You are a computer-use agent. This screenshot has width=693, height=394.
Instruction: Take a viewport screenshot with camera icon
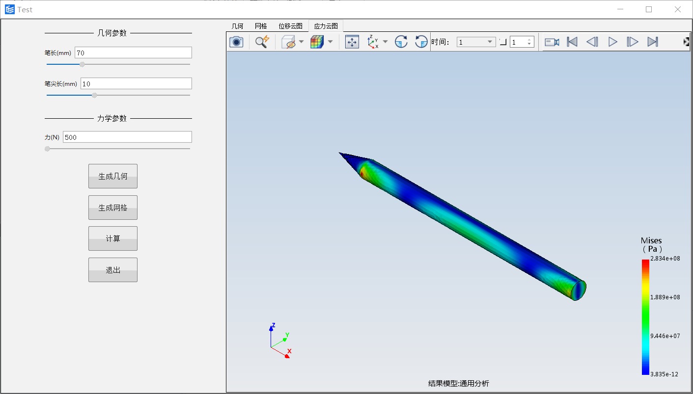(237, 42)
